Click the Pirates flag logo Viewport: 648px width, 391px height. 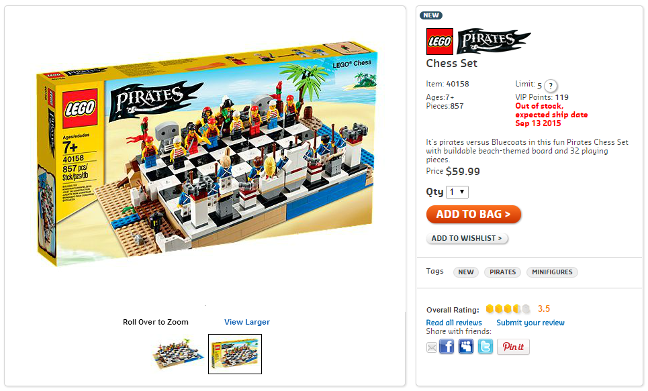coord(493,41)
